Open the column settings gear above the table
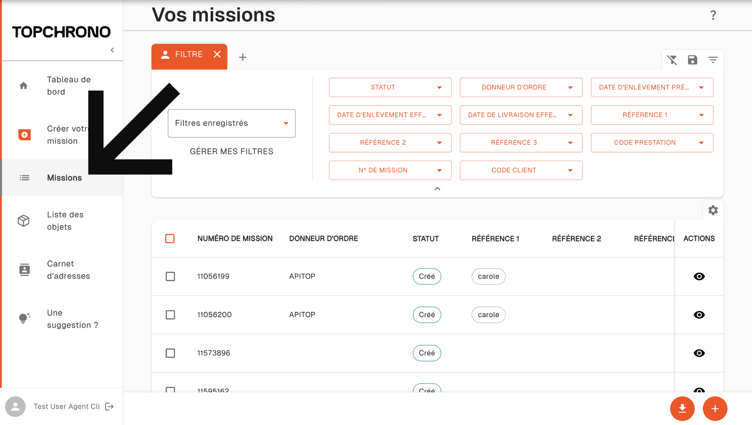Image resolution: width=752 pixels, height=425 pixels. [713, 210]
